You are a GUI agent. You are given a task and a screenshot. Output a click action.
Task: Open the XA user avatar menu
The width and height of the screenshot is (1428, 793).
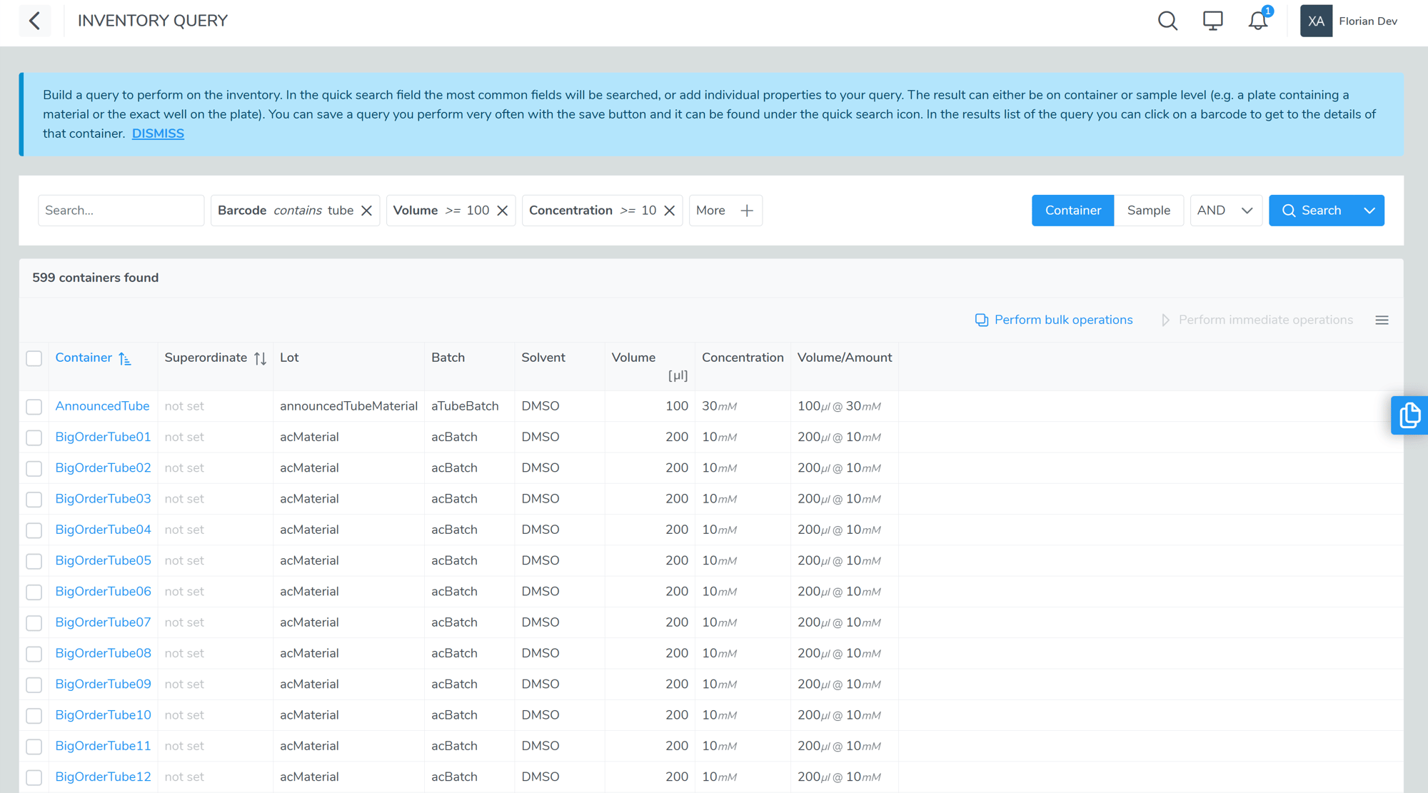coord(1316,21)
